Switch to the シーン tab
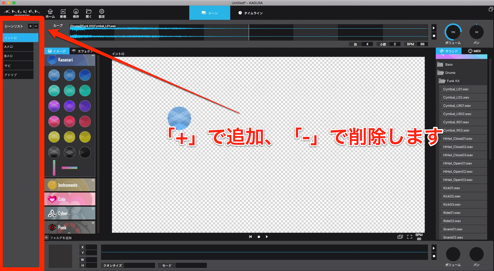The image size is (494, 271). point(210,13)
